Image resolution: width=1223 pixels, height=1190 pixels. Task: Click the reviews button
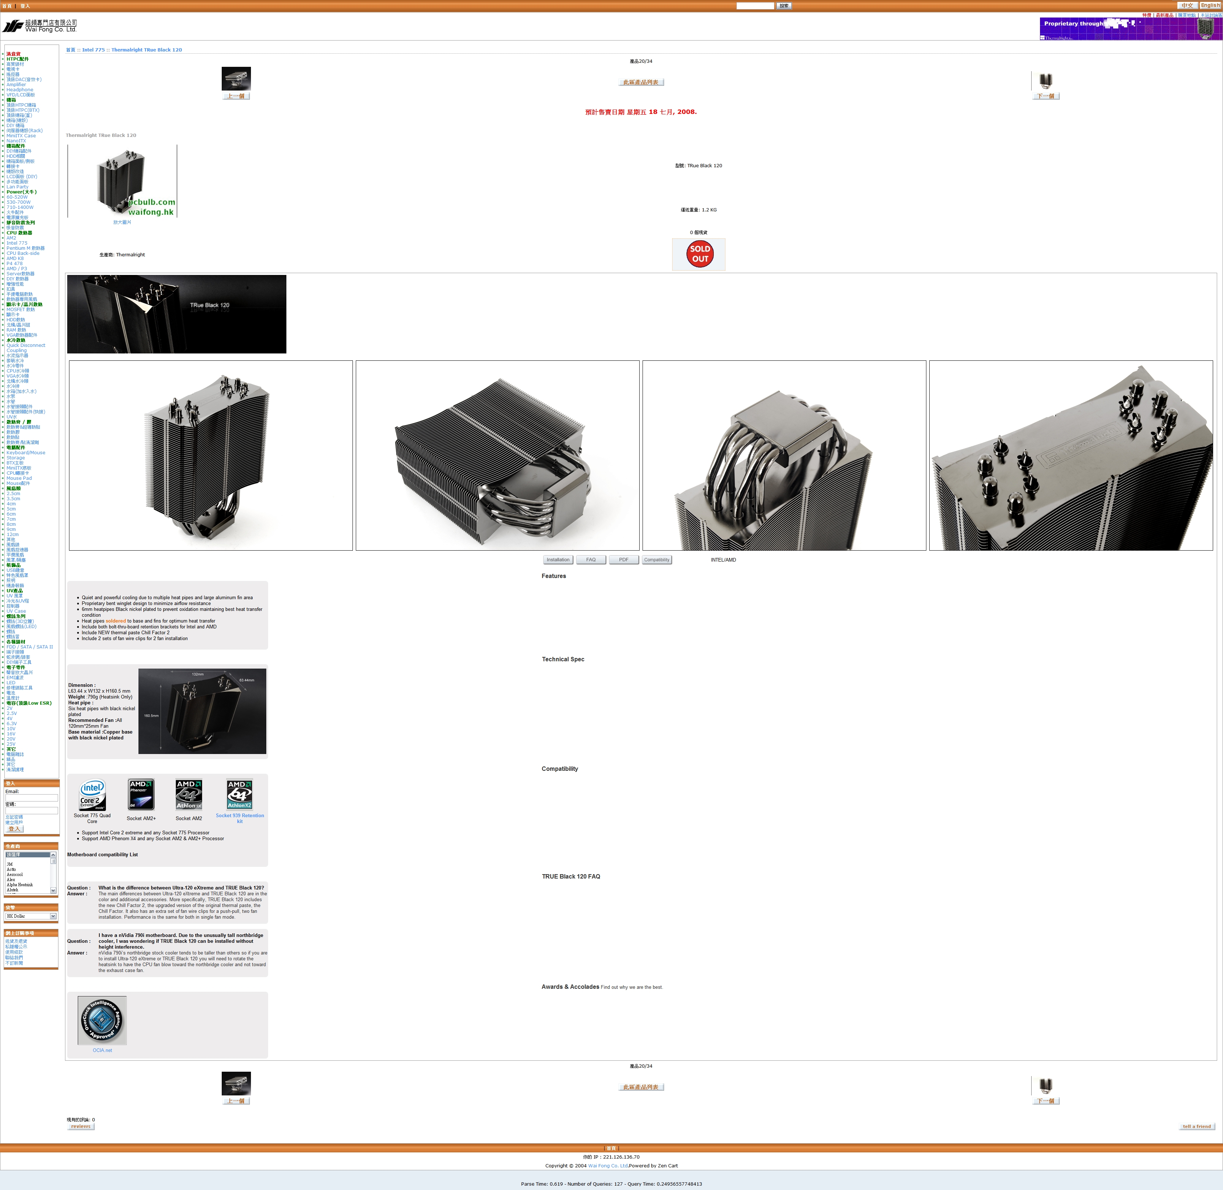click(81, 1126)
